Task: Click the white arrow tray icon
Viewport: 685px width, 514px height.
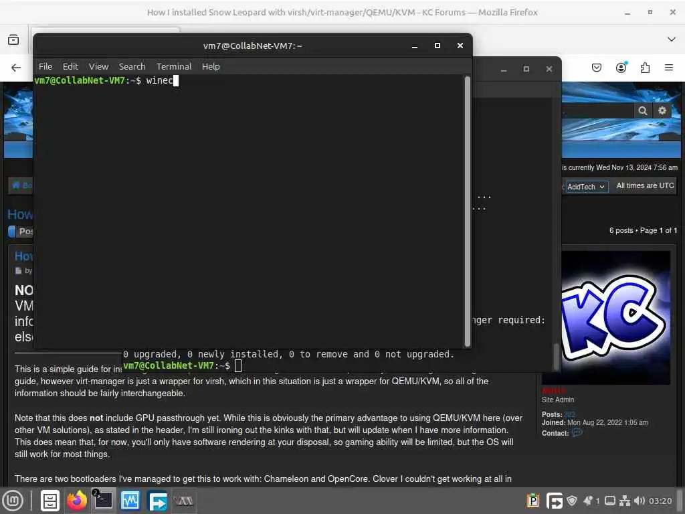Action: [555, 501]
